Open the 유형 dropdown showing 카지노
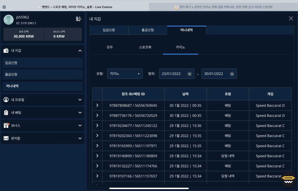Image resolution: width=298 pixels, height=191 pixels. pyautogui.click(x=125, y=74)
